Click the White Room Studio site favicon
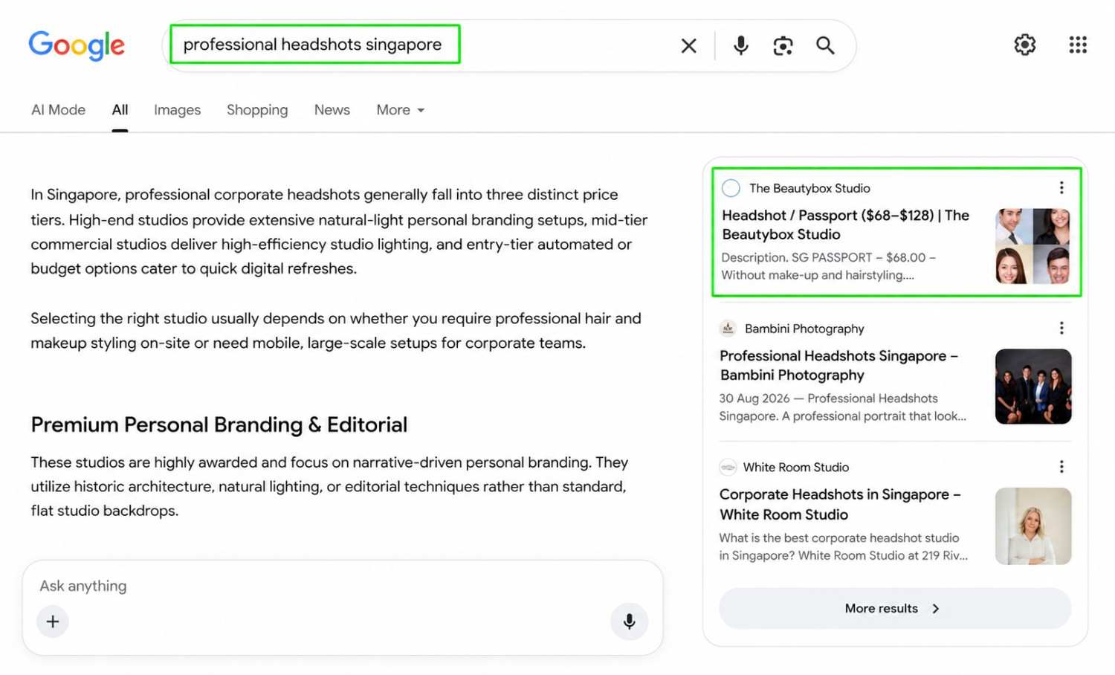The width and height of the screenshot is (1115, 675). click(728, 467)
